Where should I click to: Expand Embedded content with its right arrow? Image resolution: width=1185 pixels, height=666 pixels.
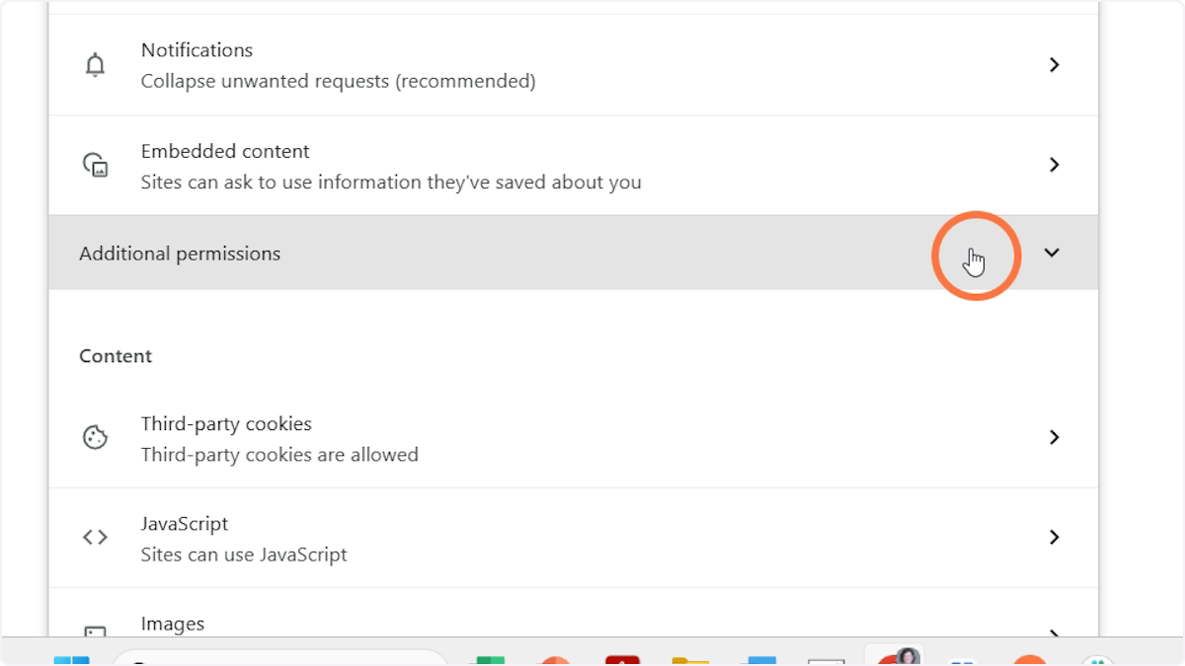[1054, 165]
